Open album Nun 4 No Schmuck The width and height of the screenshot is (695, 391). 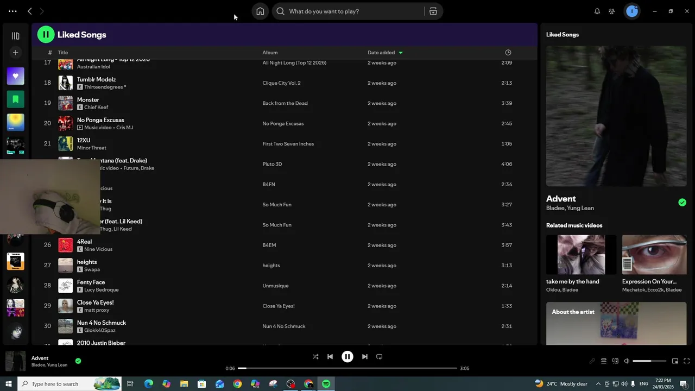pos(284,326)
